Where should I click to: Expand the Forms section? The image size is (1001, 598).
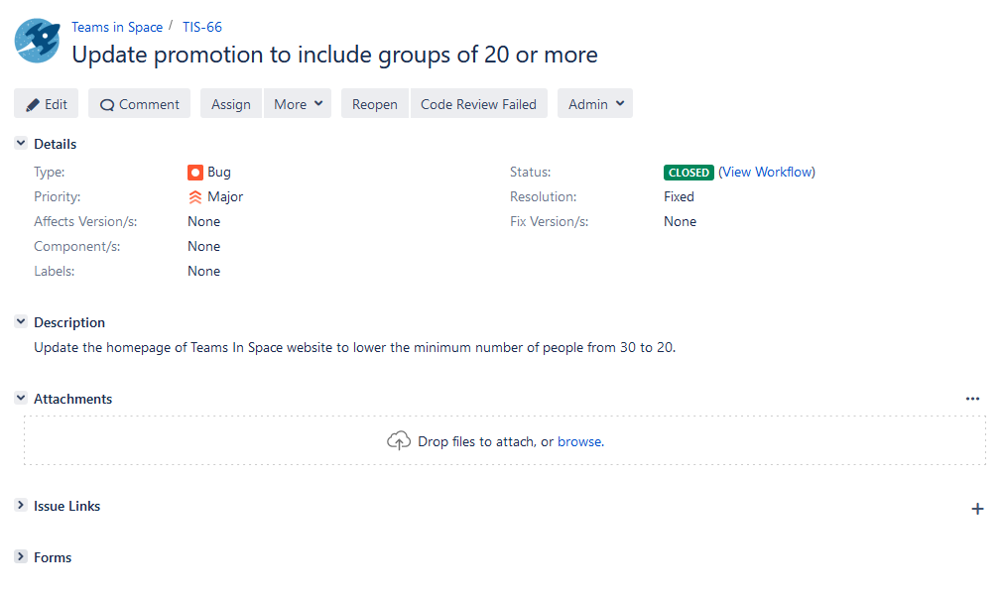click(x=20, y=556)
